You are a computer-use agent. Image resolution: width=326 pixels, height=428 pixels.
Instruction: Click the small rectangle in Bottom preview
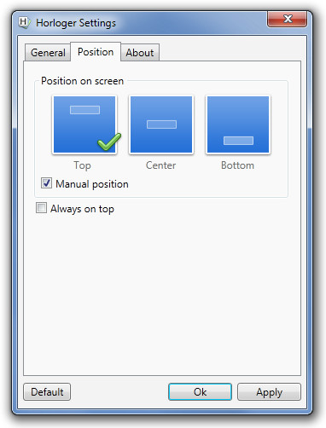point(238,141)
